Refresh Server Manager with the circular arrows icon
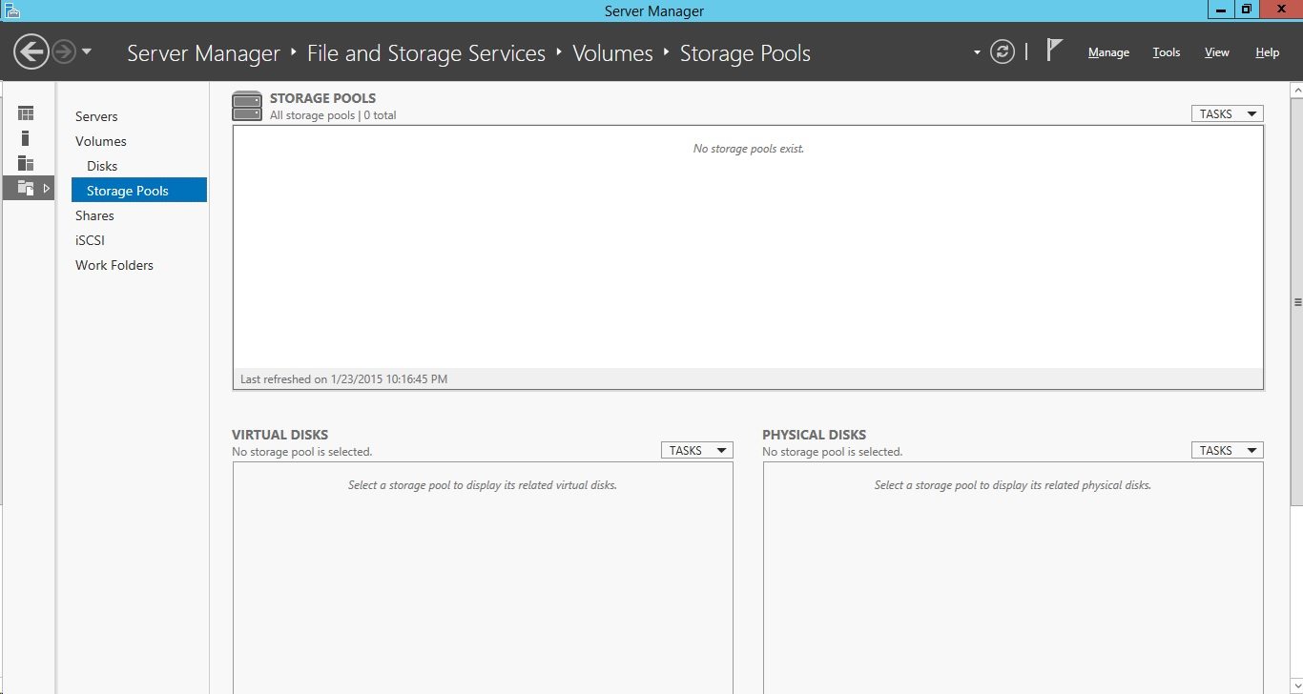 [1002, 51]
